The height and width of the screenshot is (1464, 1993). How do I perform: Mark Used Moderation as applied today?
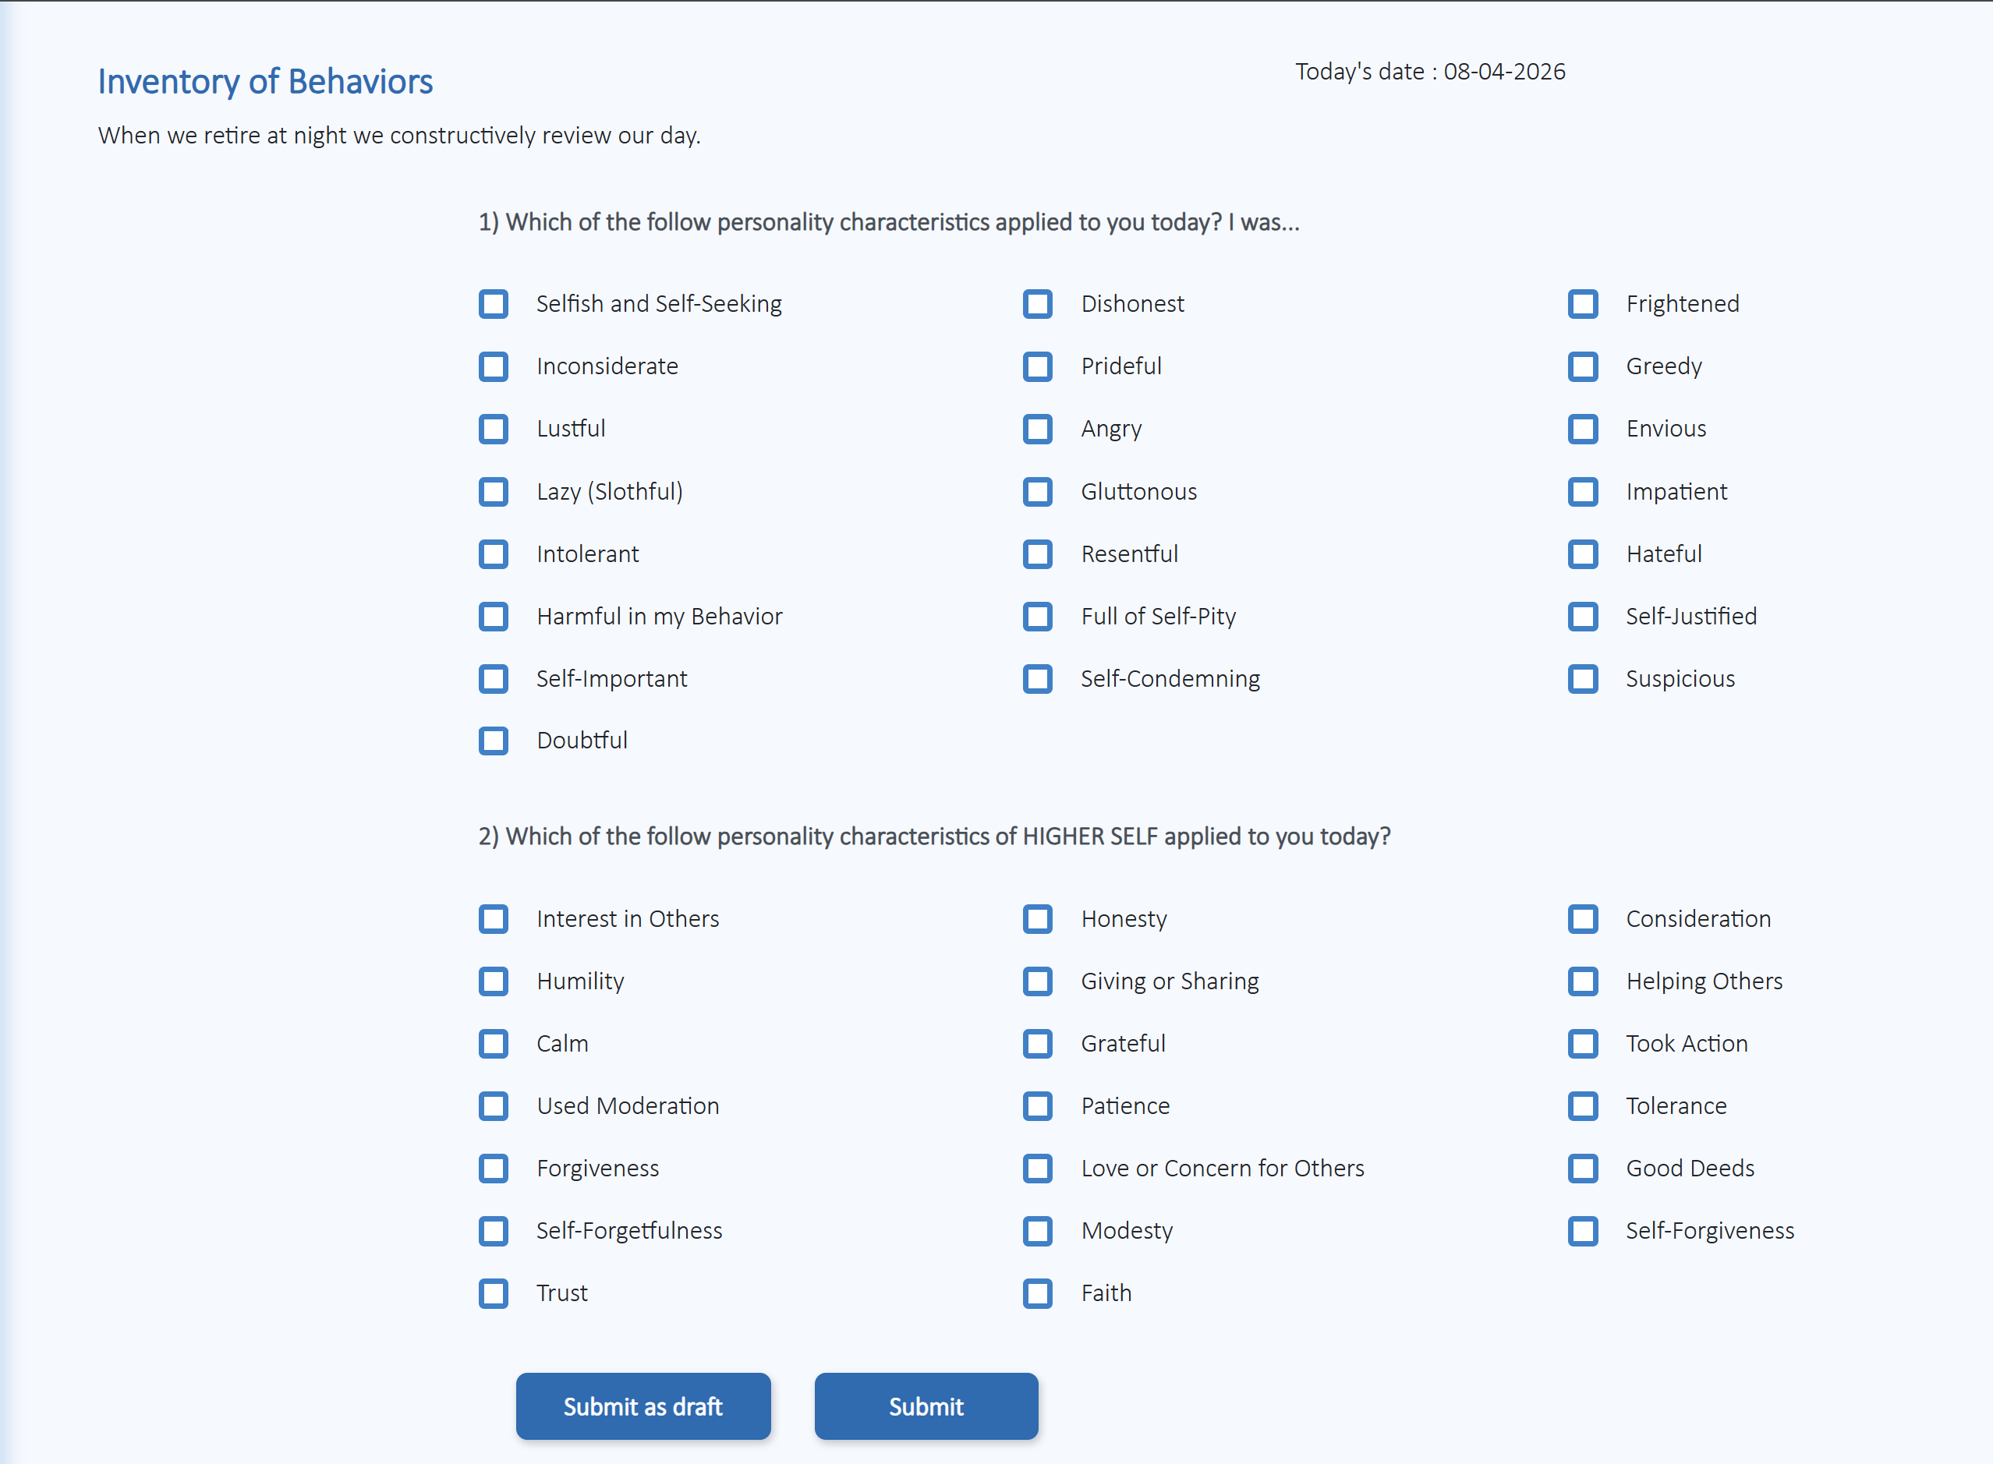tap(493, 1106)
